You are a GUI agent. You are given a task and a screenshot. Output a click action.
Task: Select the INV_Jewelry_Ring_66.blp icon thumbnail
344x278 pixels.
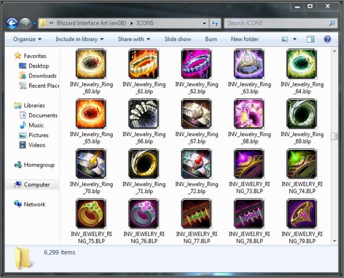[x=143, y=114]
